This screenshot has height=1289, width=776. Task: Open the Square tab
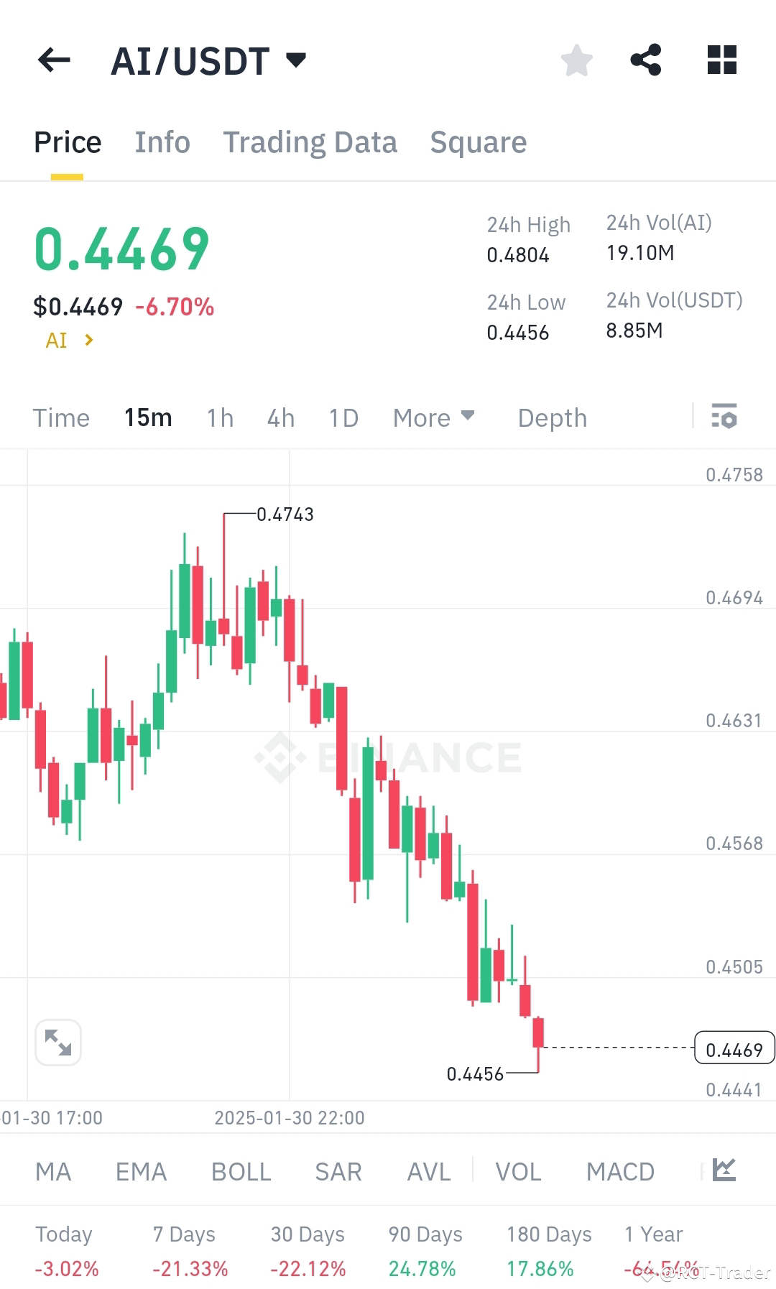click(478, 142)
